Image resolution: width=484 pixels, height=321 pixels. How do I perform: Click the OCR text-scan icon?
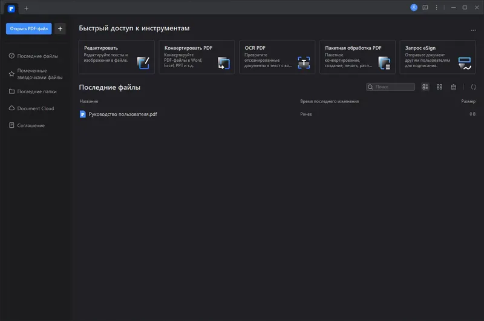click(304, 63)
